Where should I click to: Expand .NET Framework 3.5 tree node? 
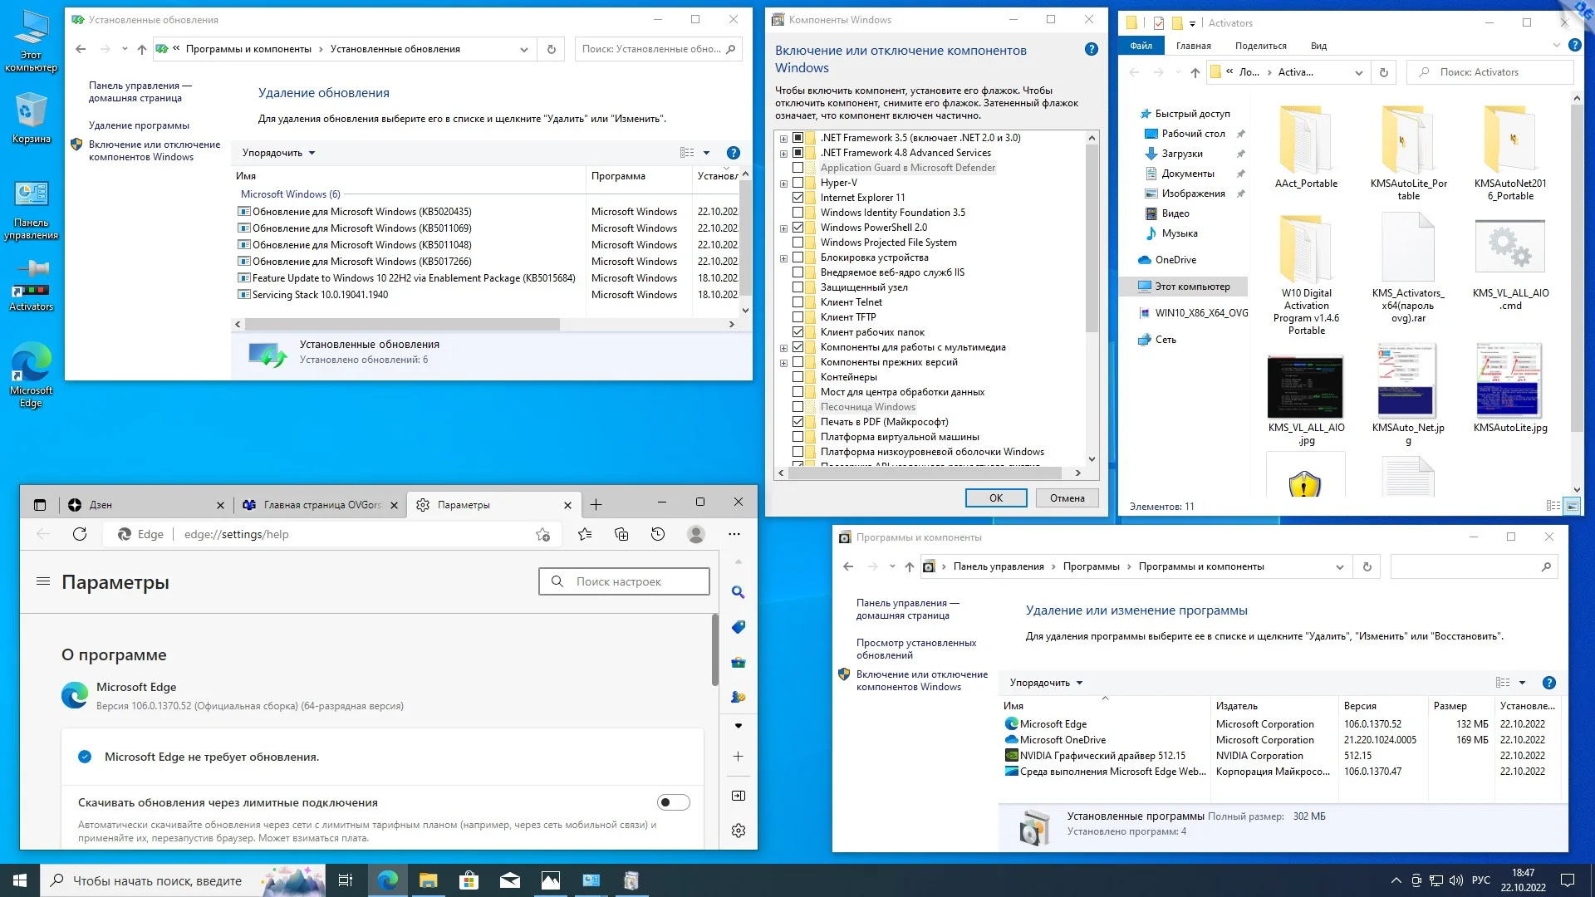(783, 138)
